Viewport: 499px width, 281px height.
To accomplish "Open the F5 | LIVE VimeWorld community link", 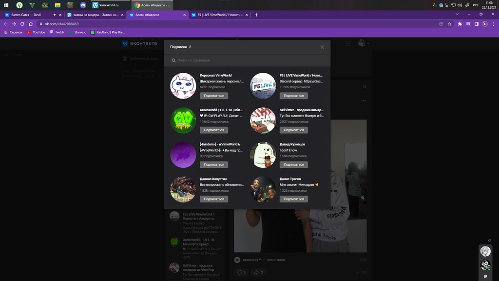I will click(x=301, y=76).
